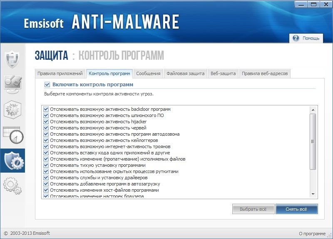Click the Выбрать всё button
This screenshot has height=239, width=333.
253,209
